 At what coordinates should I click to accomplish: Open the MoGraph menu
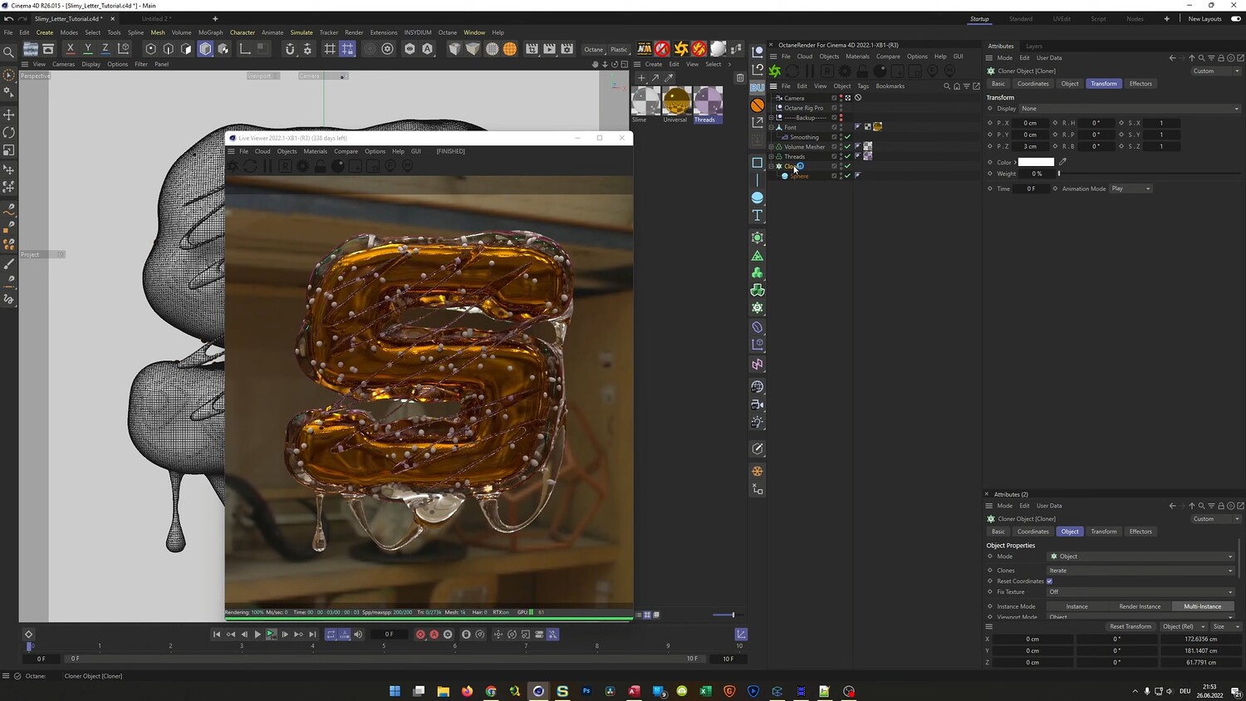point(211,32)
